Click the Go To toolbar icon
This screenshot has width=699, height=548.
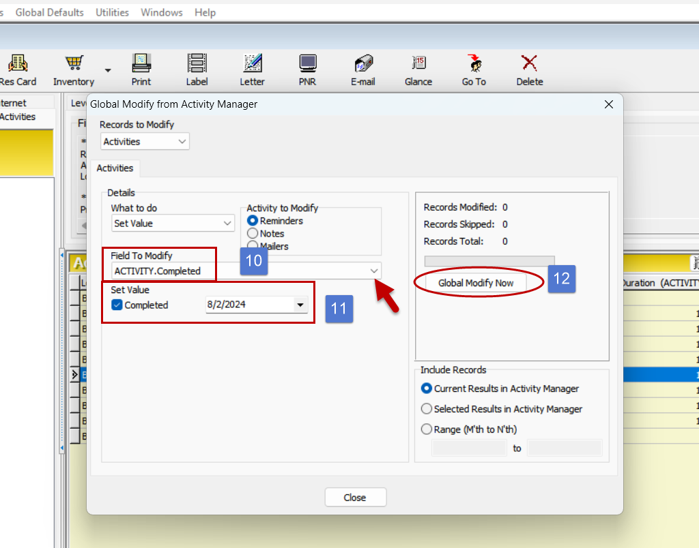click(474, 64)
